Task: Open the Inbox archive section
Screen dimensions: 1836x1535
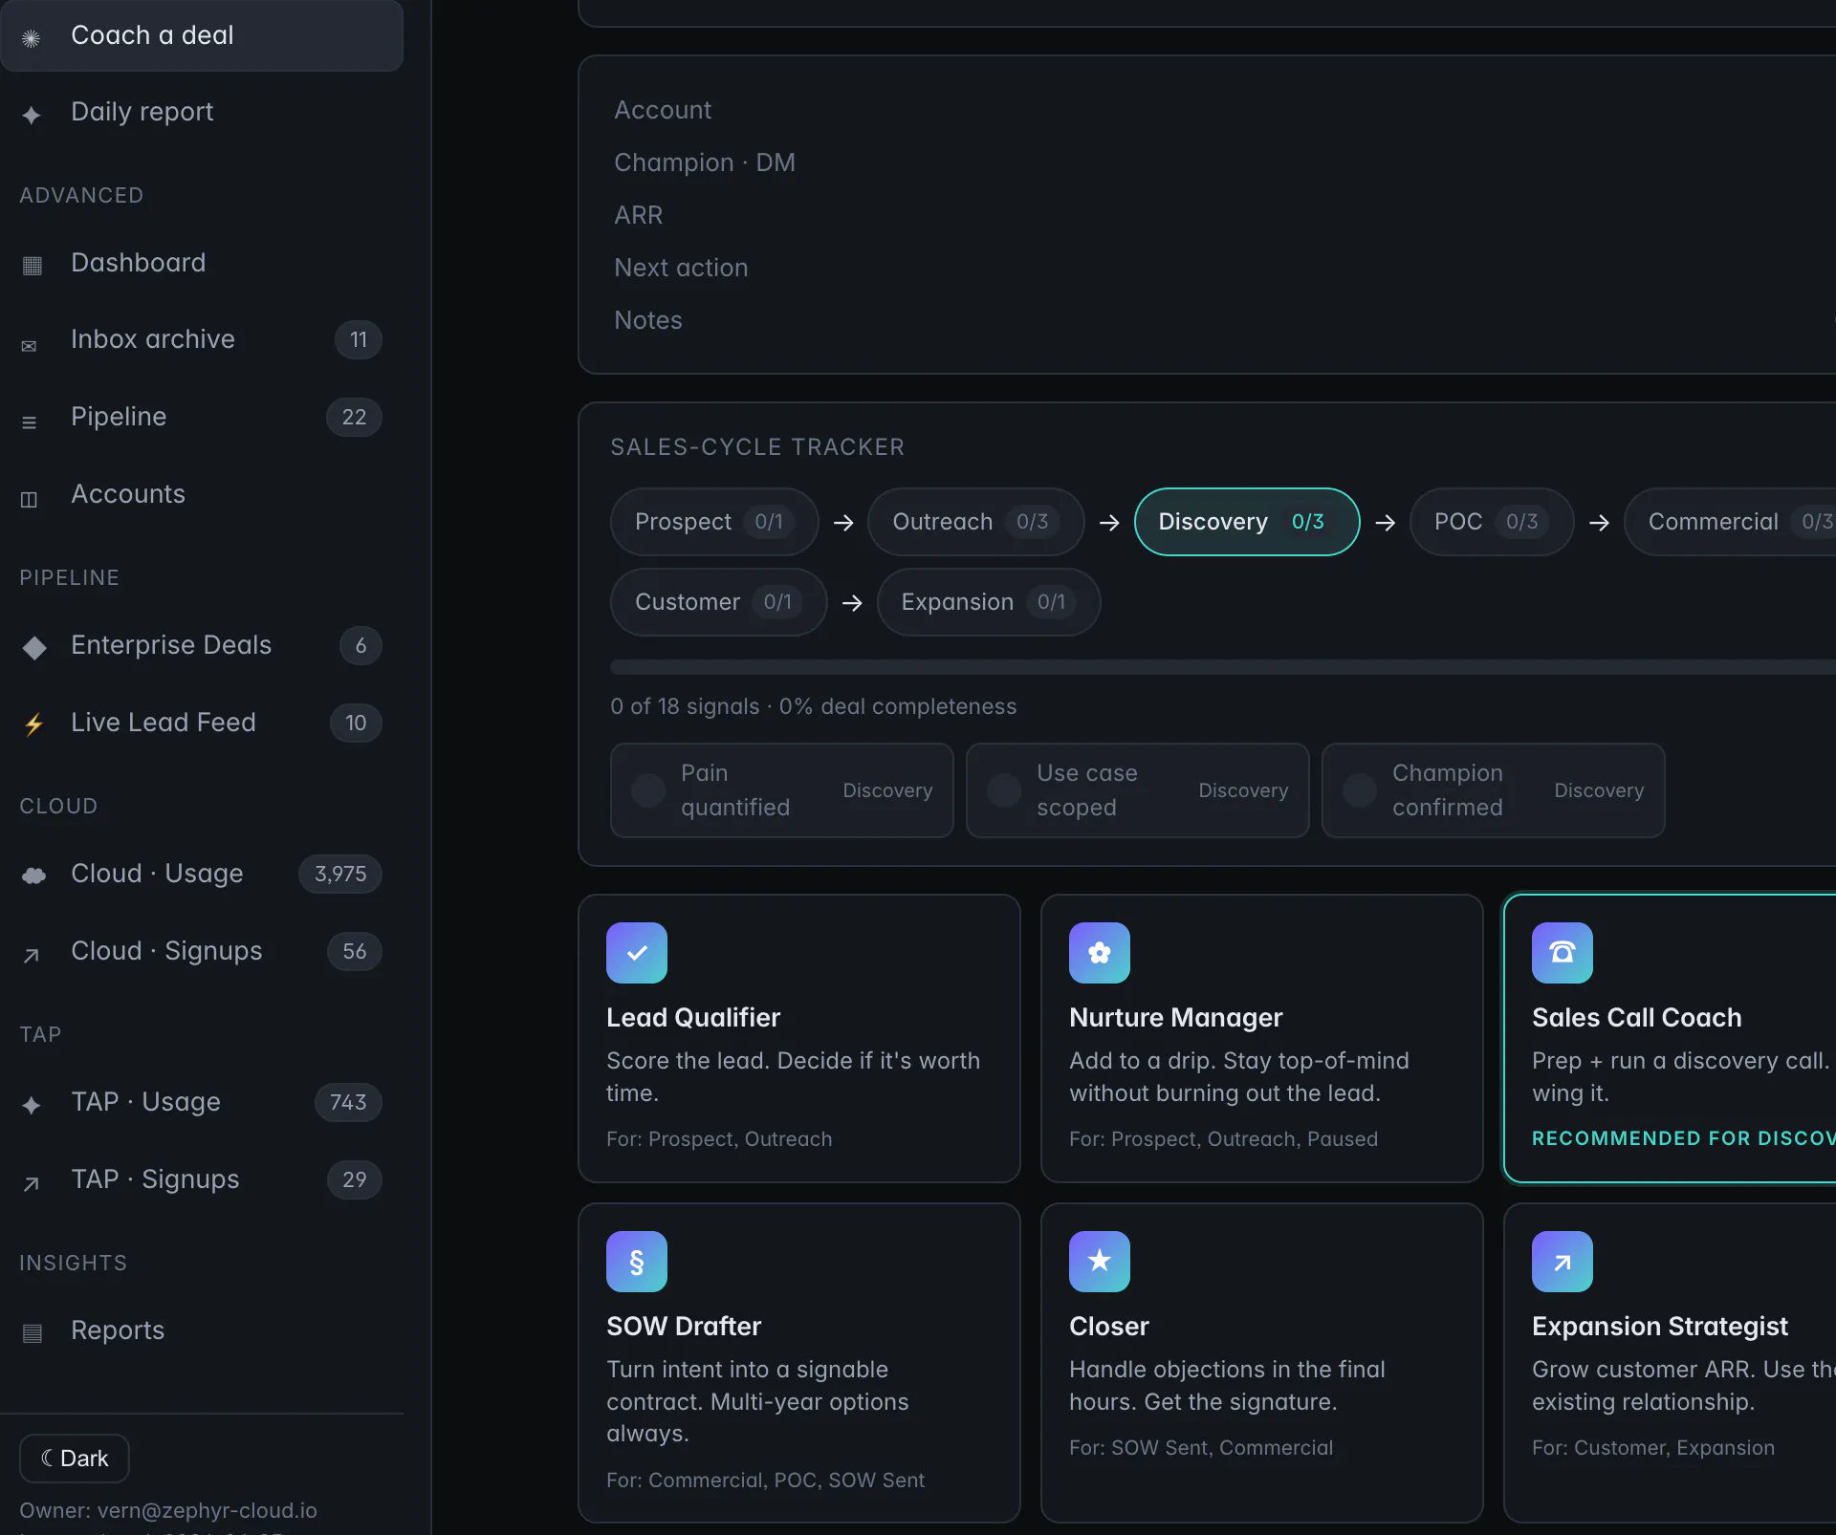Action: (202, 339)
